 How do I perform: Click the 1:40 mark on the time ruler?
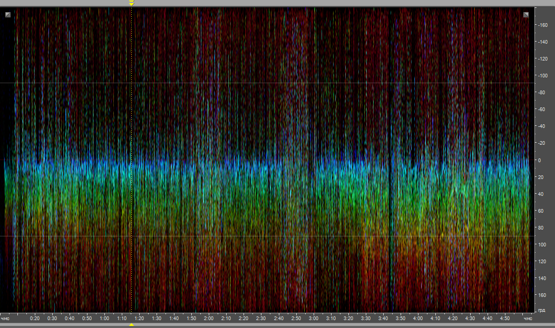174,319
